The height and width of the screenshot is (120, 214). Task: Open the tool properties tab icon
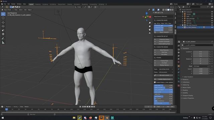click(179, 46)
